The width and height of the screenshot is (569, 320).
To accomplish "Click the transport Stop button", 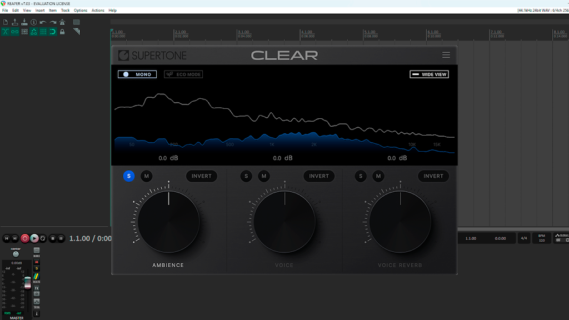I will [x=53, y=238].
